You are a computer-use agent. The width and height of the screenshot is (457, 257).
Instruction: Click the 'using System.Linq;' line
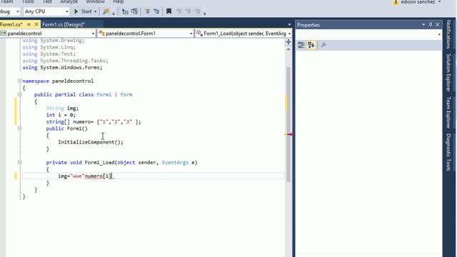click(49, 47)
